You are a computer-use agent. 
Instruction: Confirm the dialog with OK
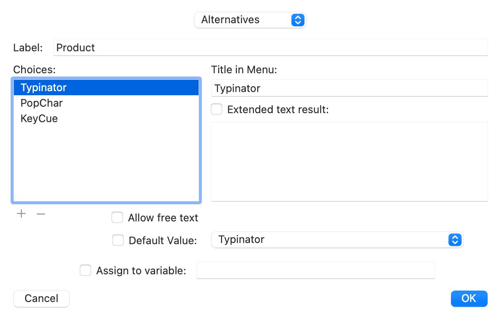point(469,298)
